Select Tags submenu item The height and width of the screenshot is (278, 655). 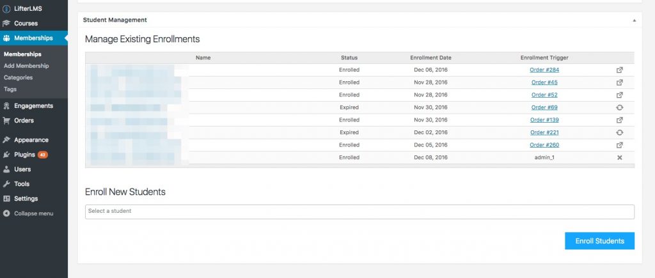(x=10, y=89)
